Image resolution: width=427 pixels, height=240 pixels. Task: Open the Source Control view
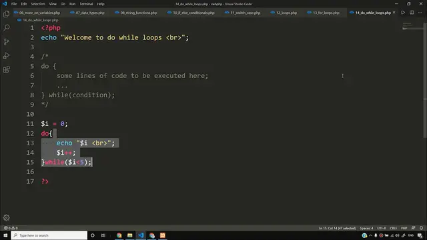pyautogui.click(x=6, y=41)
